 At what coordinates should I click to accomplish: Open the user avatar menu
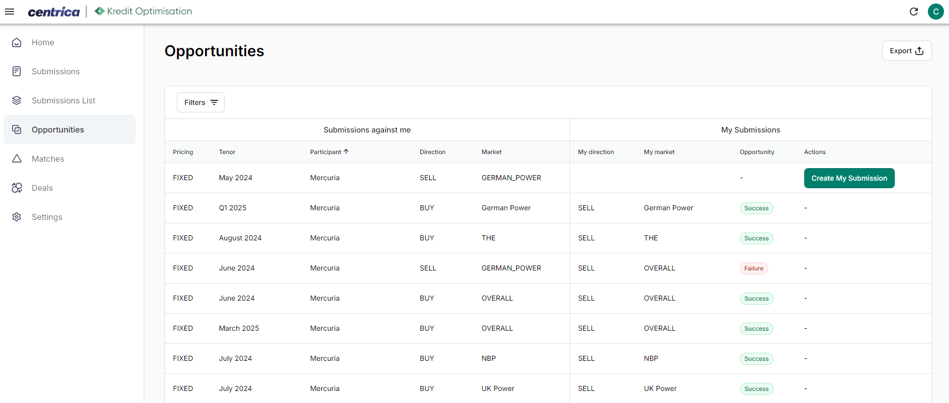(936, 12)
